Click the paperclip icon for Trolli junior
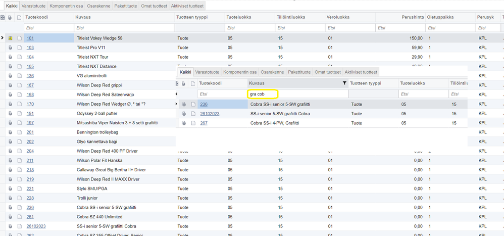 (x=10, y=198)
